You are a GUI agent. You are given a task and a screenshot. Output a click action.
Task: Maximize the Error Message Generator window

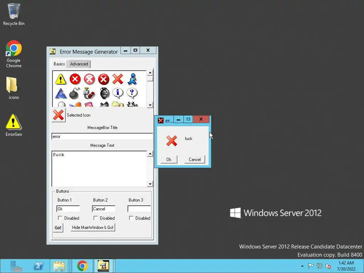(135, 50)
